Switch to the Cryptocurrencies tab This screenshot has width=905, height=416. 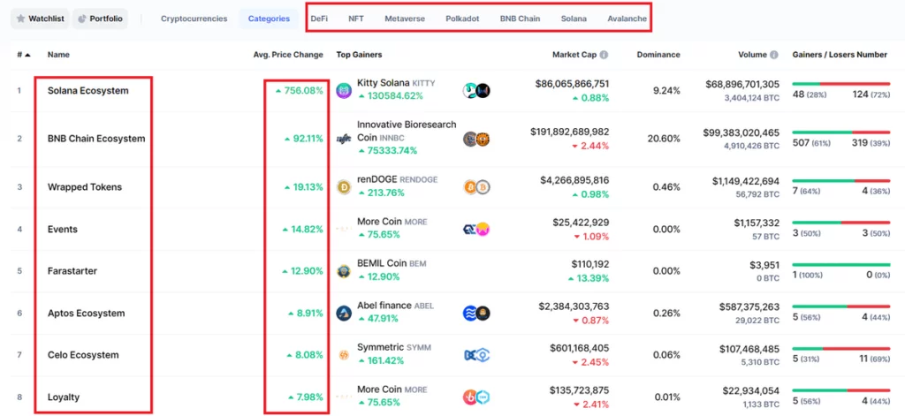pos(194,19)
